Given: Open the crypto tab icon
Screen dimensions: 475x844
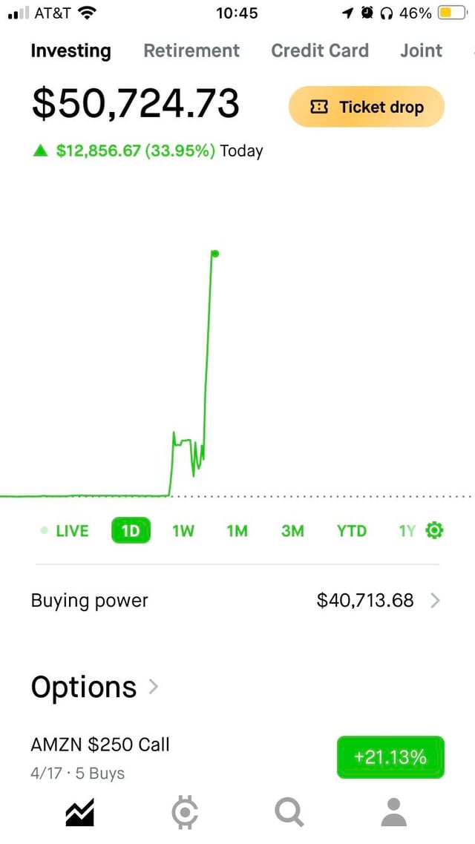Looking at the screenshot, I should pyautogui.click(x=185, y=812).
